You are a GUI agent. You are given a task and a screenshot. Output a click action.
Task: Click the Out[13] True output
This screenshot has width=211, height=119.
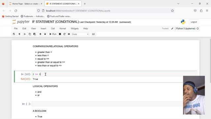tap(35, 79)
